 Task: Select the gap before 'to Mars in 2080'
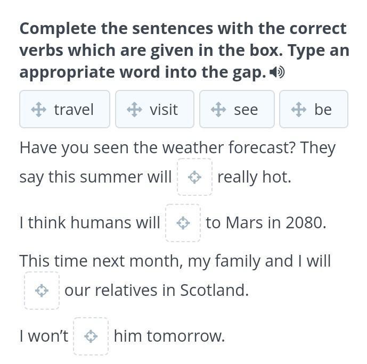click(x=183, y=223)
